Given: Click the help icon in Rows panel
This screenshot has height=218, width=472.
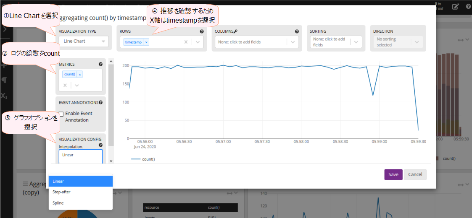Looking at the screenshot, I should 202,31.
